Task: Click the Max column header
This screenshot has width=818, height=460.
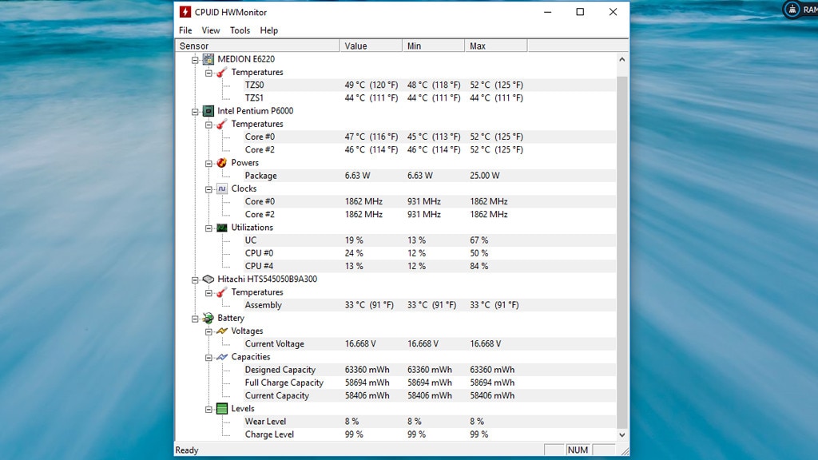Action: [x=495, y=46]
